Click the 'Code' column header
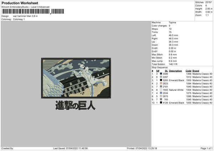This screenshot has height=151, width=214. coord(188,71)
